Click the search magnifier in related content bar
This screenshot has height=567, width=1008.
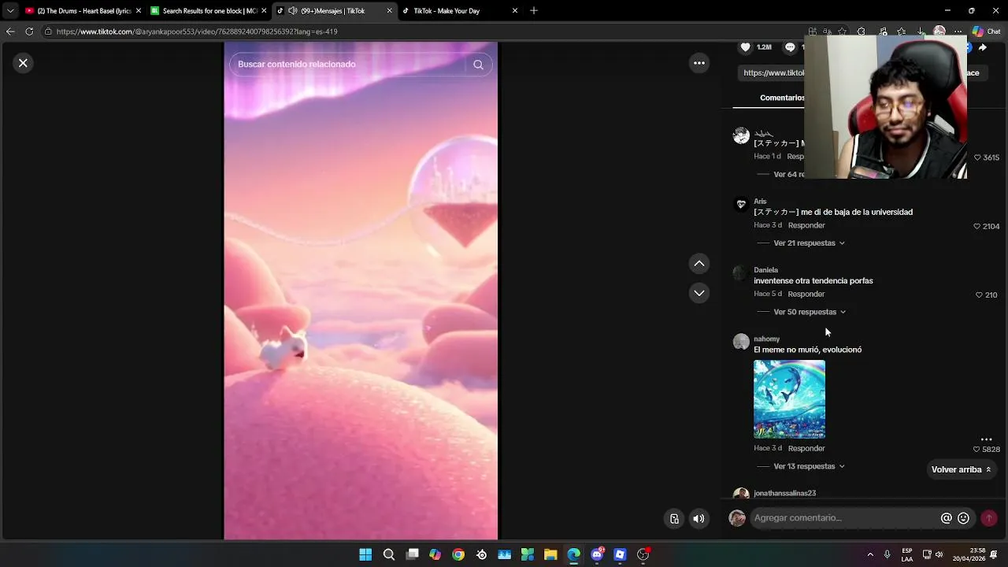478,65
